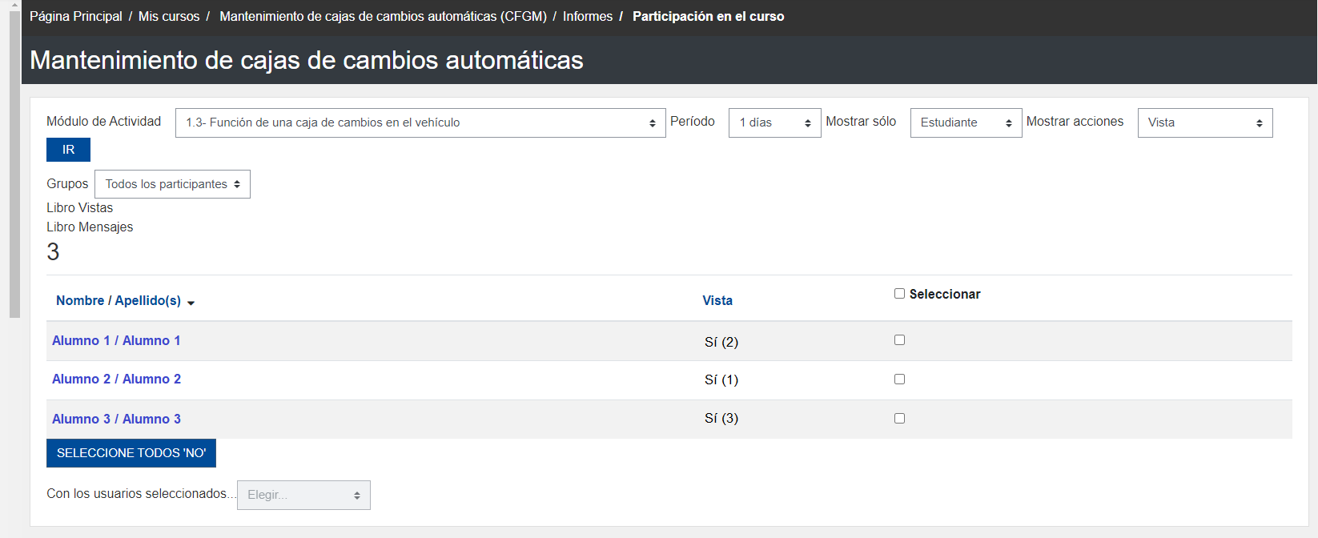Click scrollbar up arrow at top left
Image resolution: width=1318 pixels, height=538 pixels.
coord(14,5)
